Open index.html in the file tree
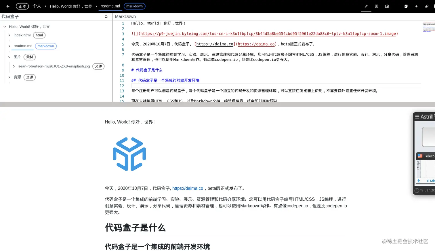Viewport: 435px width, 251px height. (22, 35)
